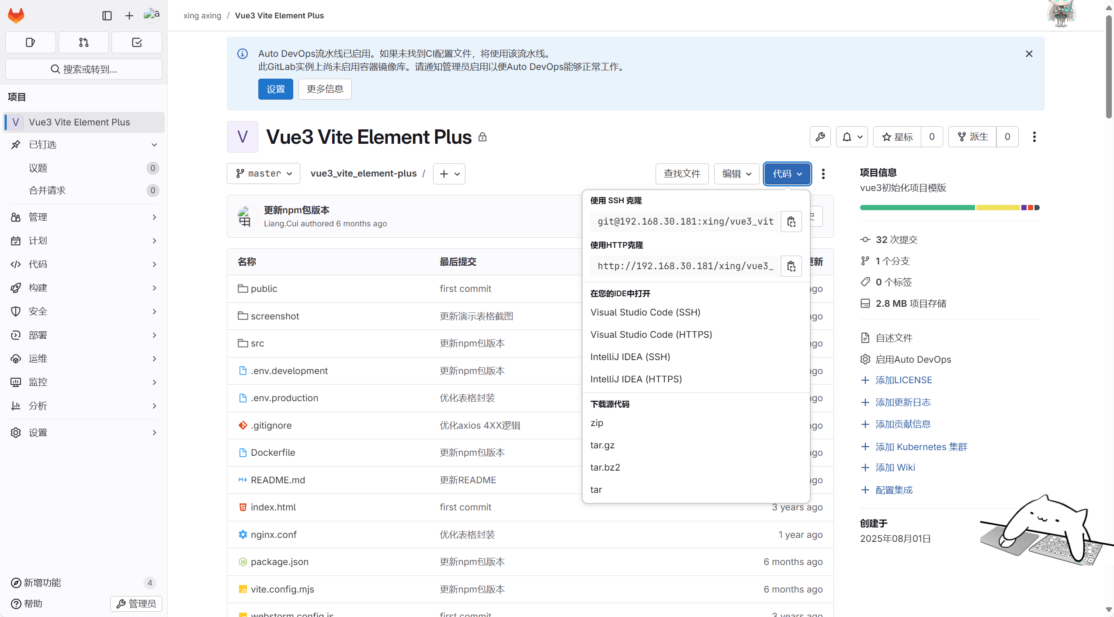
Task: Open the public folder
Action: [x=264, y=289]
